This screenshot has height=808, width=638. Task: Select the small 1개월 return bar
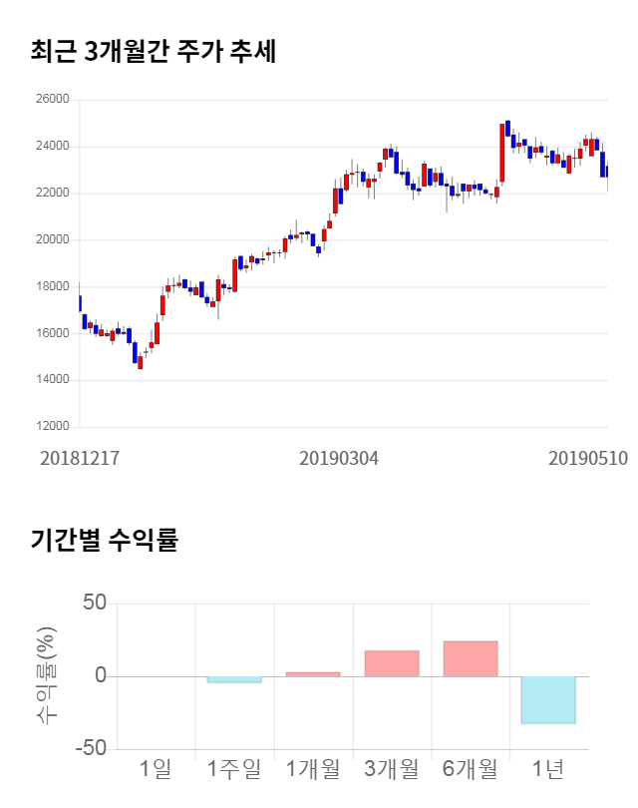[313, 674]
